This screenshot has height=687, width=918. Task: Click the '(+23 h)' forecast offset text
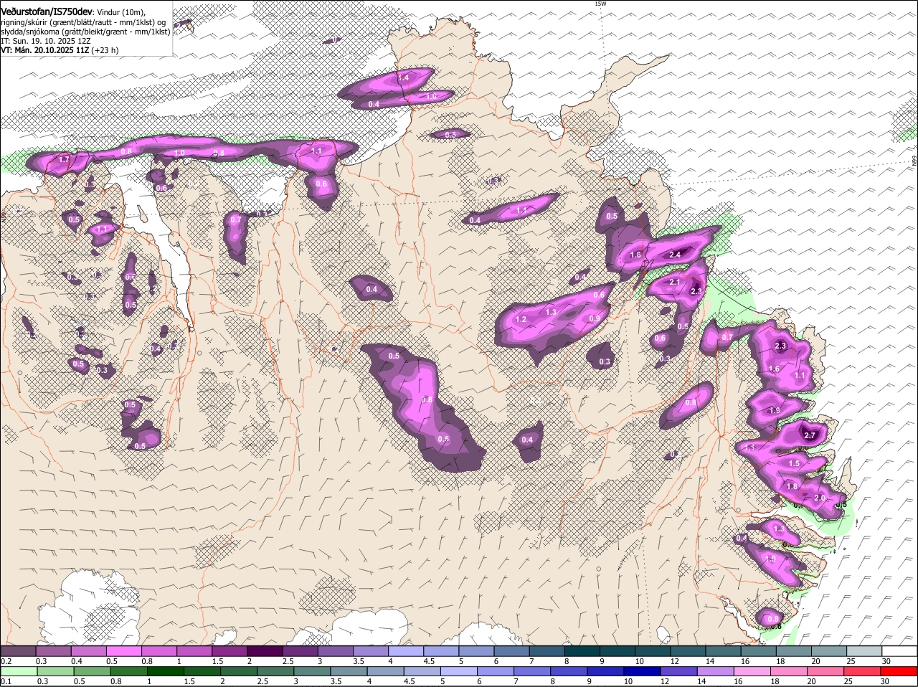coord(105,50)
